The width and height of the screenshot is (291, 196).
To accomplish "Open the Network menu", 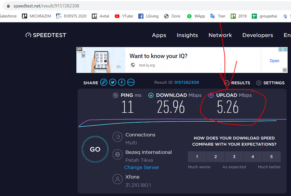I will point(220,35).
